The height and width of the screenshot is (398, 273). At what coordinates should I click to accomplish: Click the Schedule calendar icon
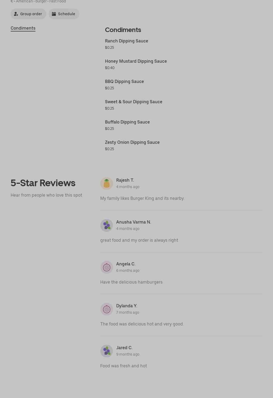coord(54,14)
